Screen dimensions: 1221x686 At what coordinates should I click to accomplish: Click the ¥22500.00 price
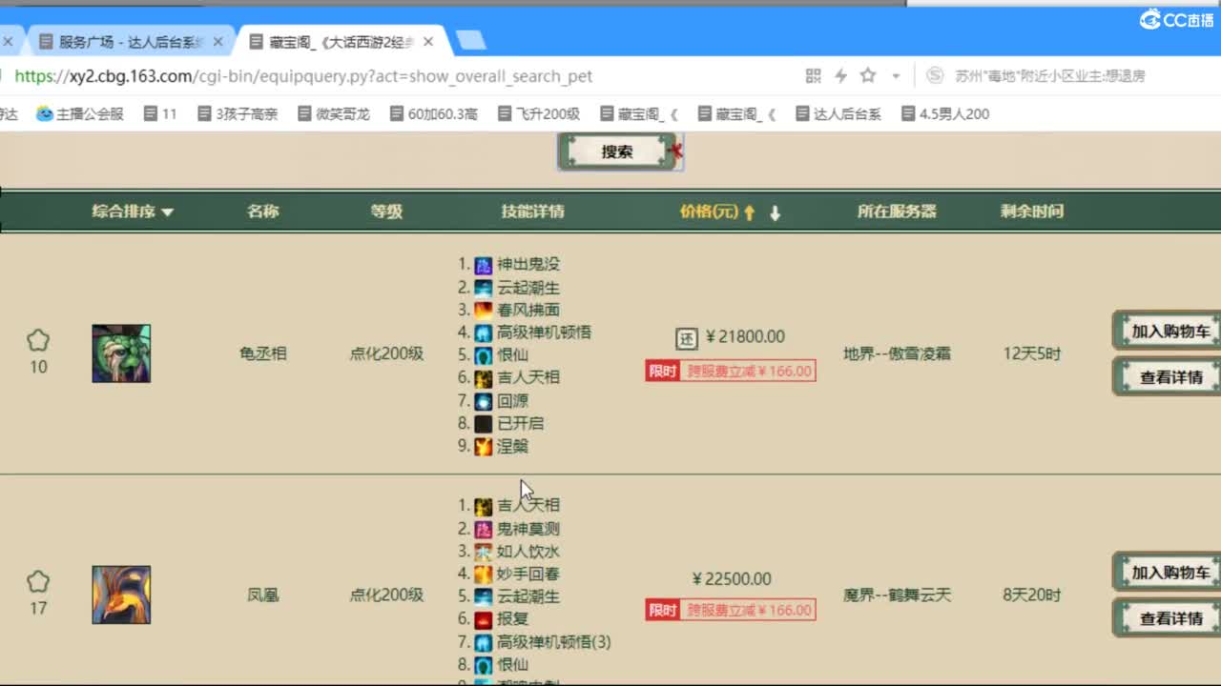(x=732, y=579)
